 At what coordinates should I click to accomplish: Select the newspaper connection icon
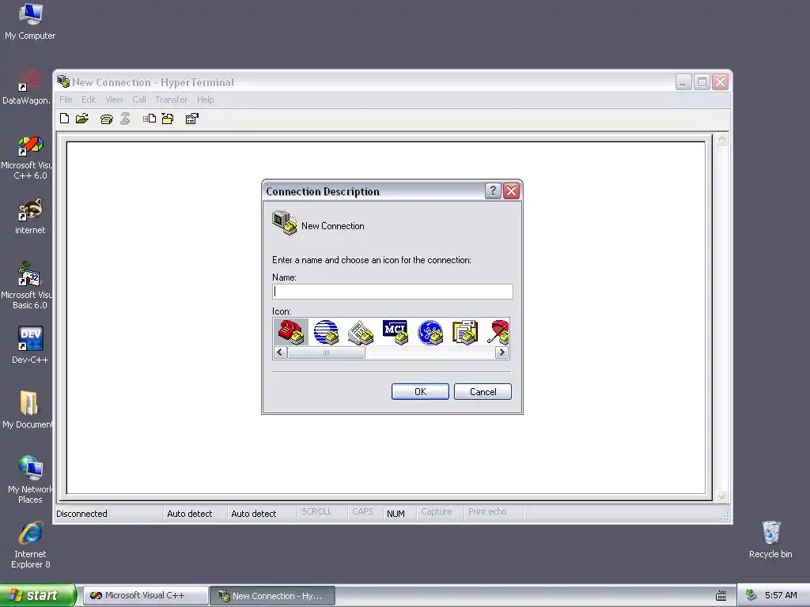(361, 332)
